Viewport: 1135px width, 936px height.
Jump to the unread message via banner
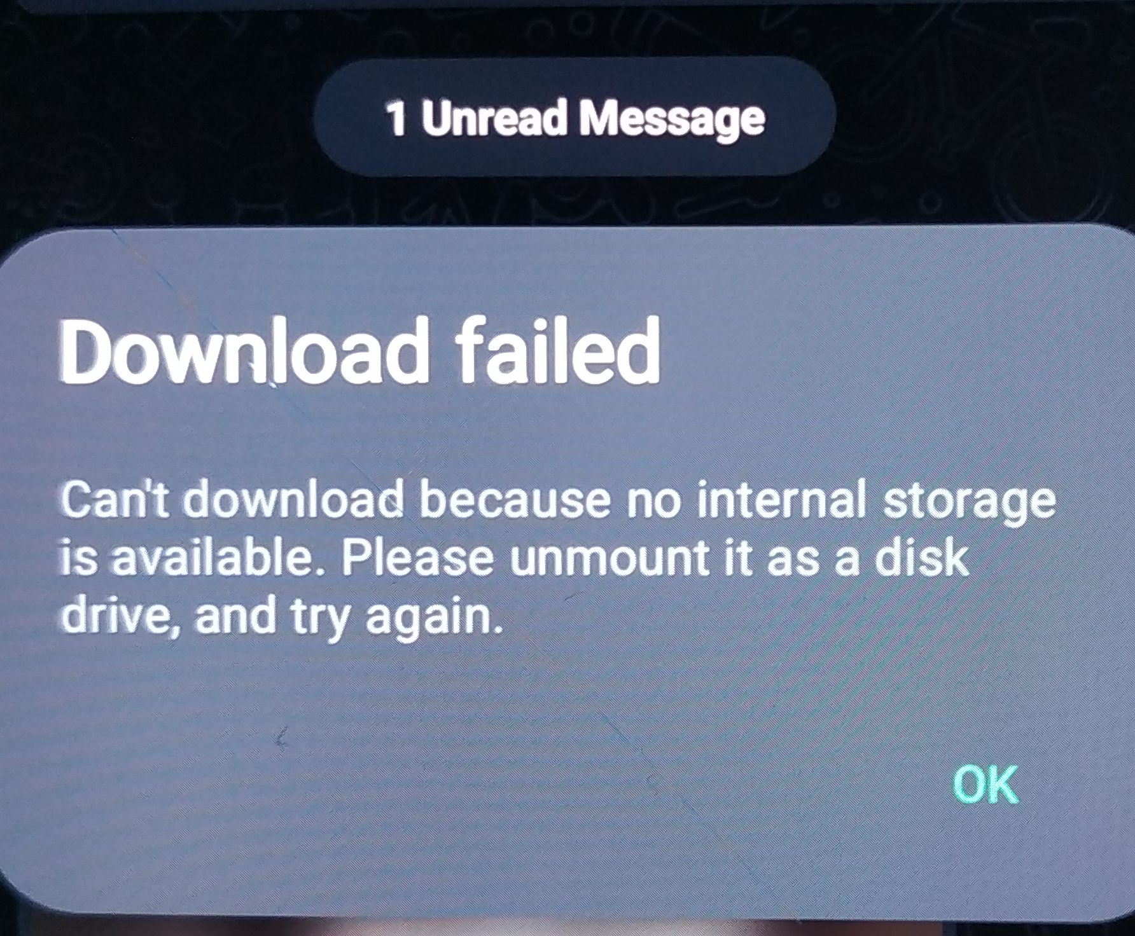(x=574, y=118)
